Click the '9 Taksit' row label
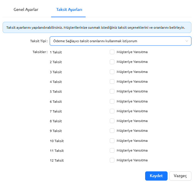The image size is (196, 184). click(x=56, y=131)
